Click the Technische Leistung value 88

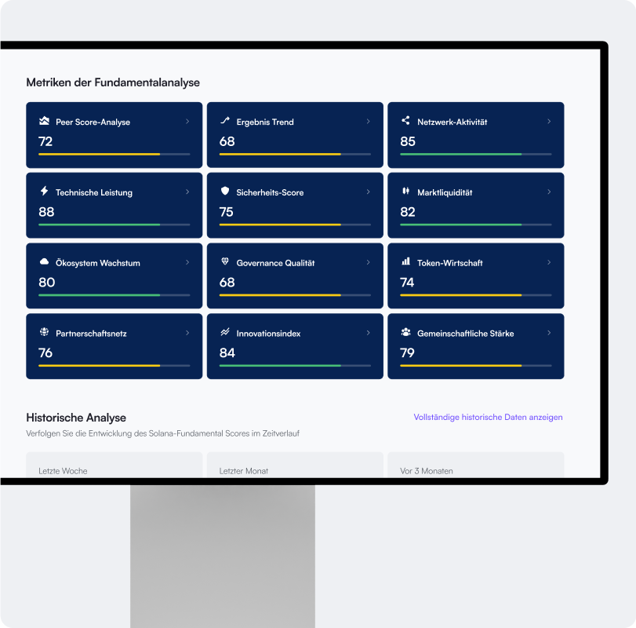click(x=46, y=212)
